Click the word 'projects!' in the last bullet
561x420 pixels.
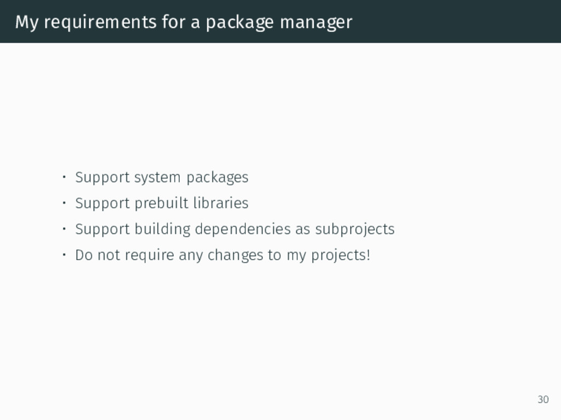point(341,256)
